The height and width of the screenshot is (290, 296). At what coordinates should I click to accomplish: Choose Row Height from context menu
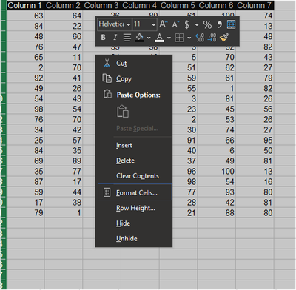pyautogui.click(x=134, y=208)
